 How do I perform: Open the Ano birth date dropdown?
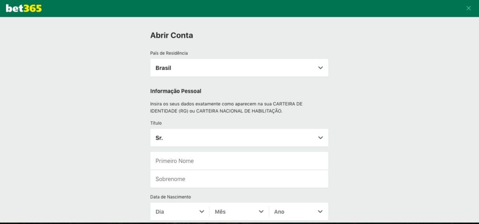[299, 211]
